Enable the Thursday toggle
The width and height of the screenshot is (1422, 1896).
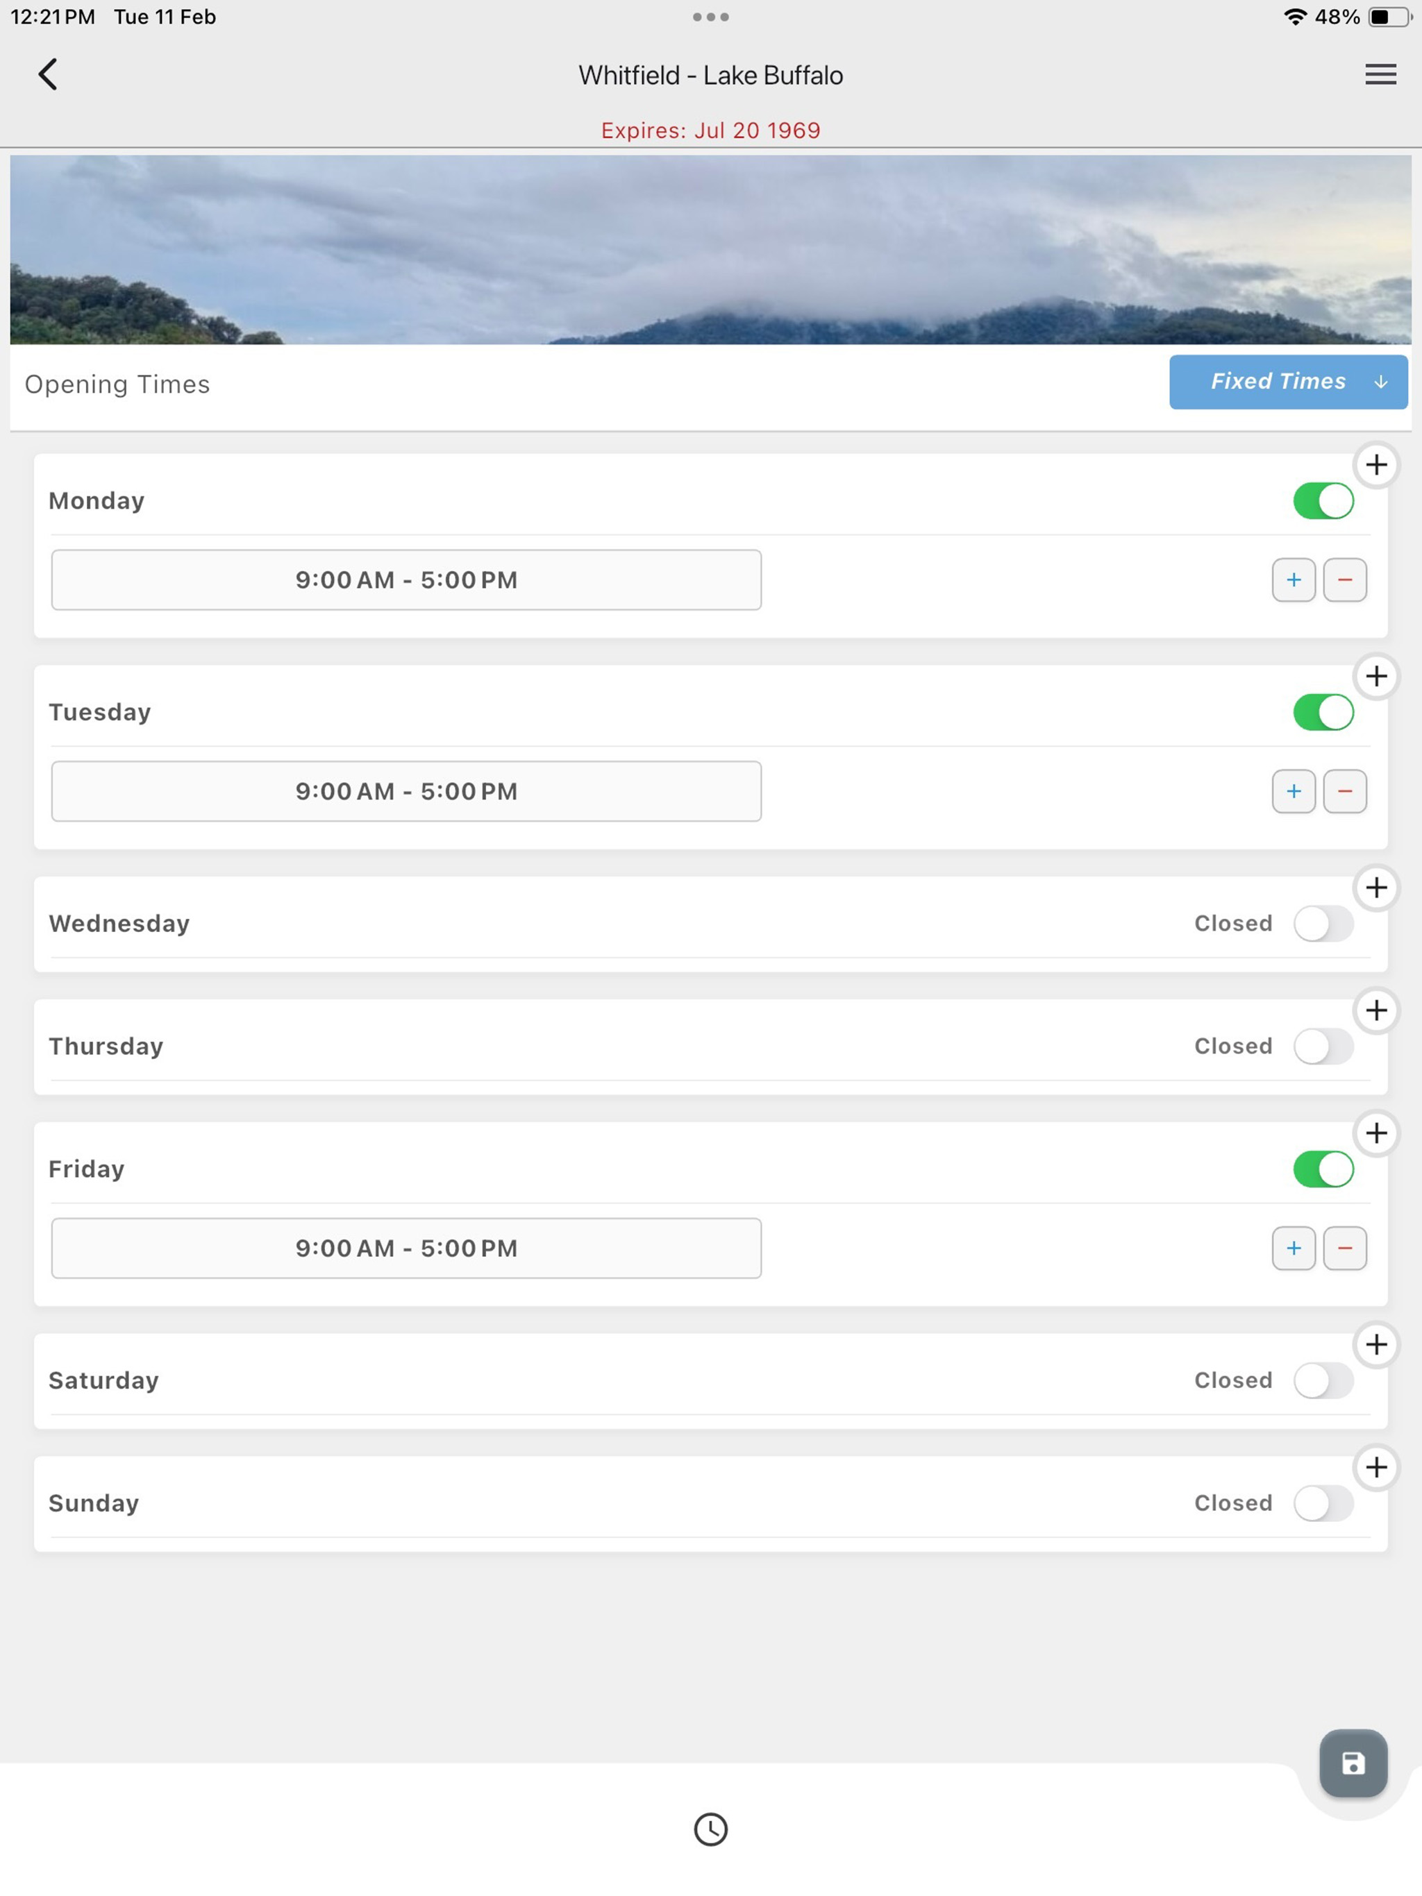[1323, 1047]
